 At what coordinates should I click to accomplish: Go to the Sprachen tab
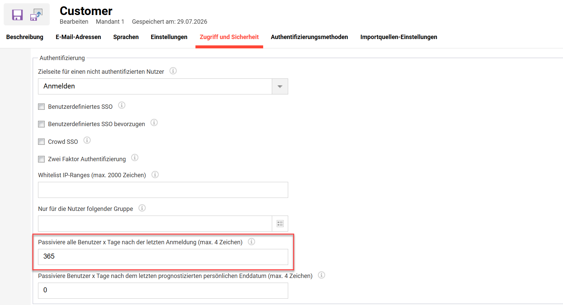[126, 37]
